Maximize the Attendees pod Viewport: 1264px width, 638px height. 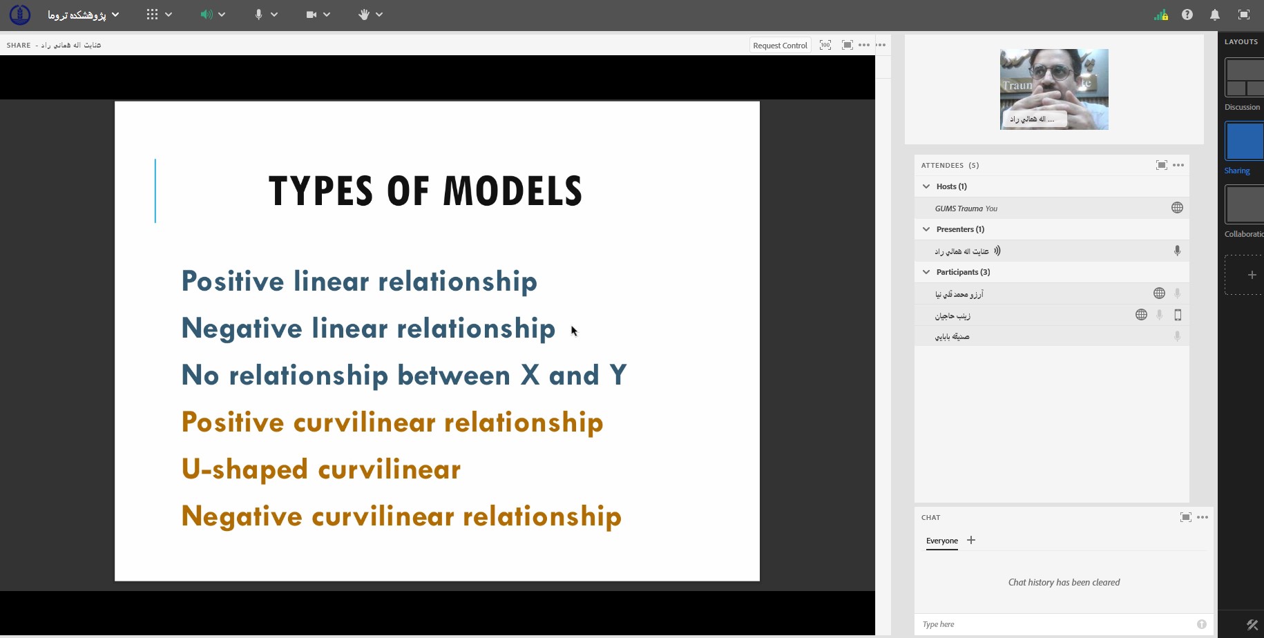click(x=1162, y=165)
